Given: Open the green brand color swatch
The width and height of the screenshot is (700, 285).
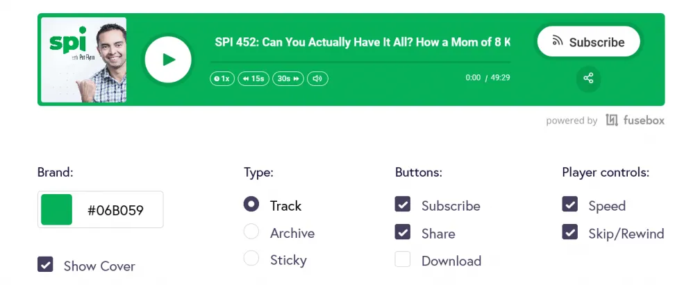Looking at the screenshot, I should (57, 209).
